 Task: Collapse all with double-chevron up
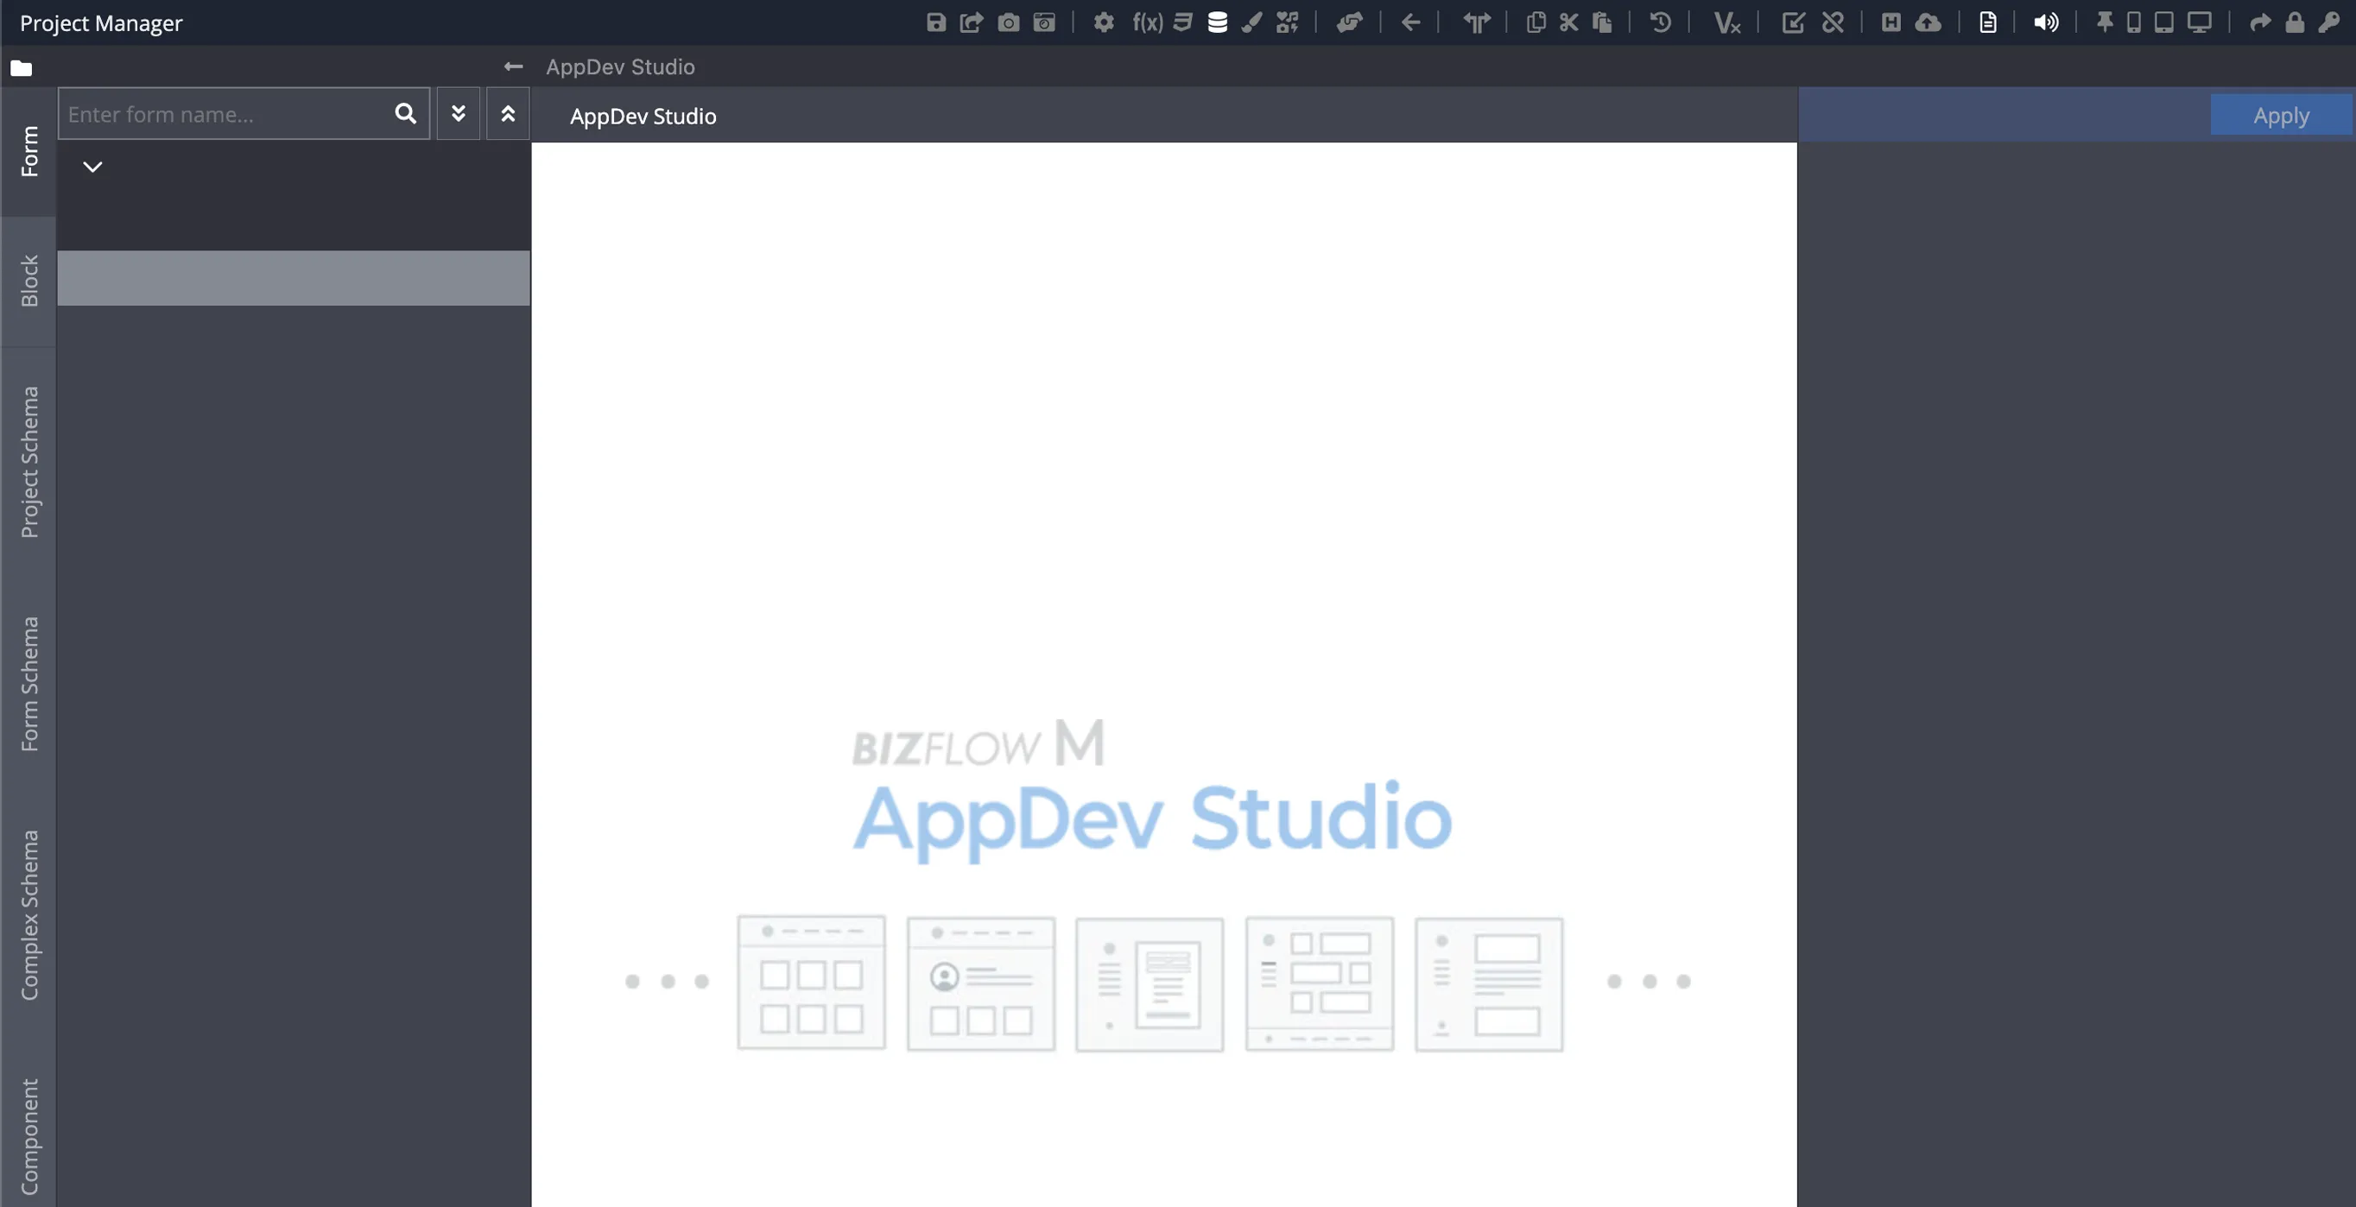[508, 113]
